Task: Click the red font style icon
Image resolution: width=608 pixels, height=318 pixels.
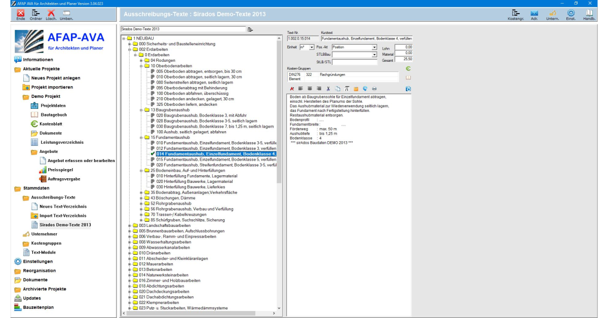Action: click(x=292, y=89)
